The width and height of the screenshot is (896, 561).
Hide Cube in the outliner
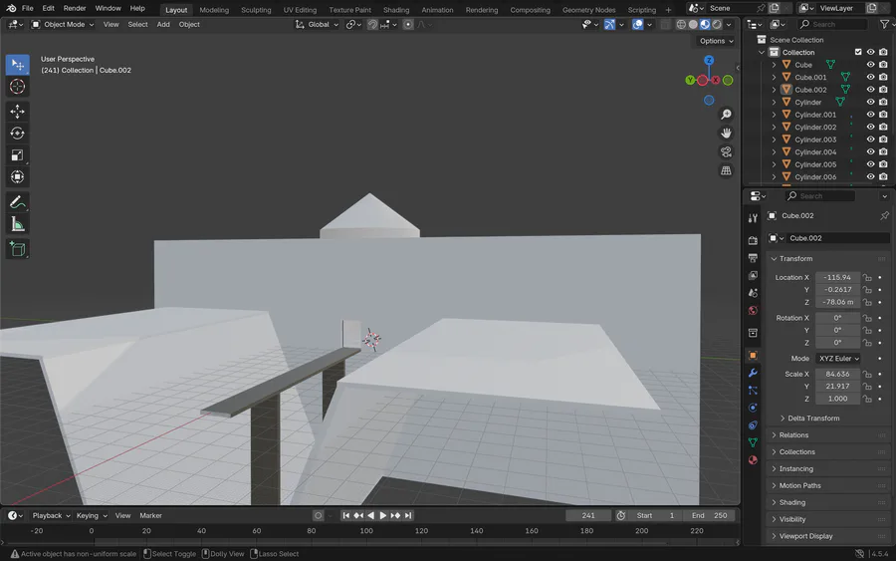tap(870, 65)
